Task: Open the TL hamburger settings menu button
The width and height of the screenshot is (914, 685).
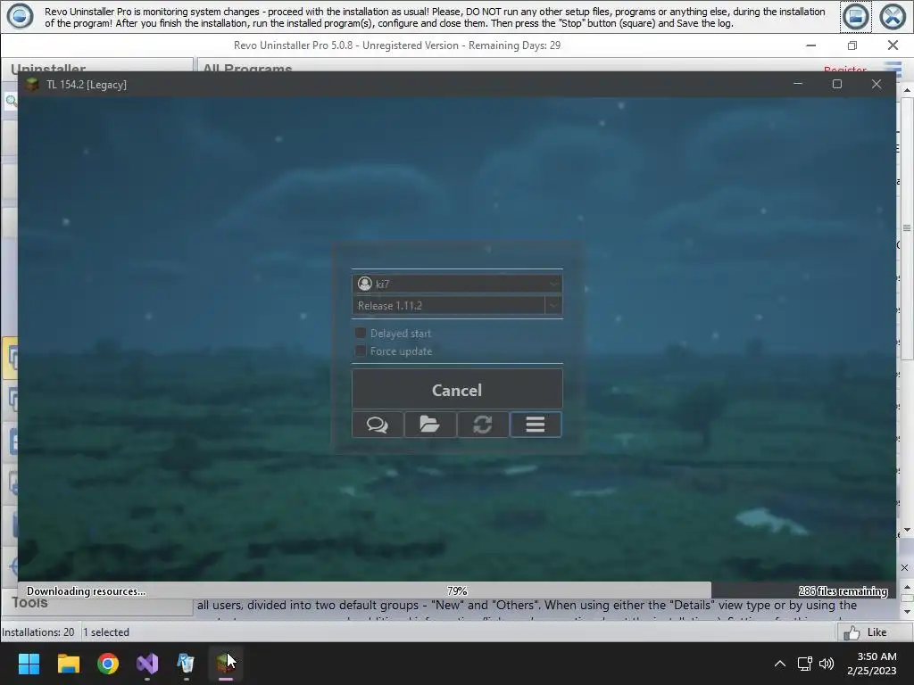Action: [536, 425]
